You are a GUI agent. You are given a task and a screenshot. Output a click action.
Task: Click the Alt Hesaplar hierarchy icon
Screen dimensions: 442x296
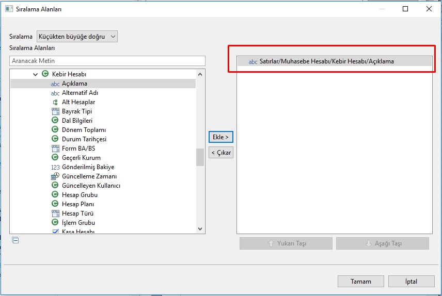click(55, 102)
